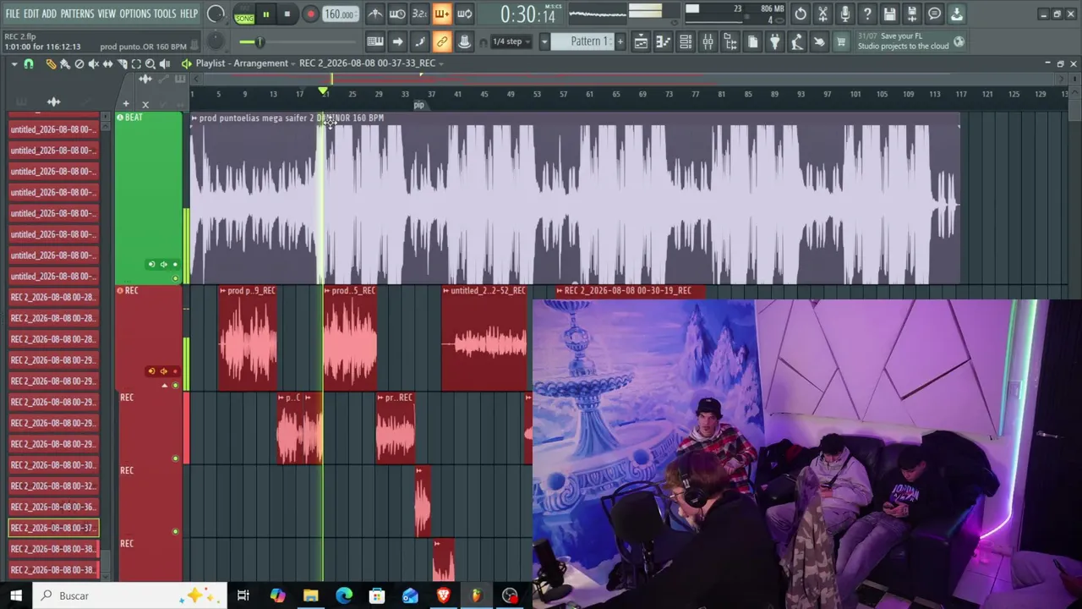Open the Piano roll view
This screenshot has height=609, width=1082.
(664, 41)
